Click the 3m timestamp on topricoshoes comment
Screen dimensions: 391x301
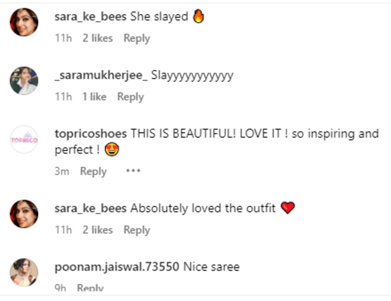point(62,172)
